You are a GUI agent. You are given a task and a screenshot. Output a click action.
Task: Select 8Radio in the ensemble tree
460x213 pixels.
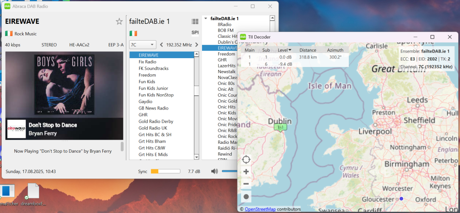point(224,24)
